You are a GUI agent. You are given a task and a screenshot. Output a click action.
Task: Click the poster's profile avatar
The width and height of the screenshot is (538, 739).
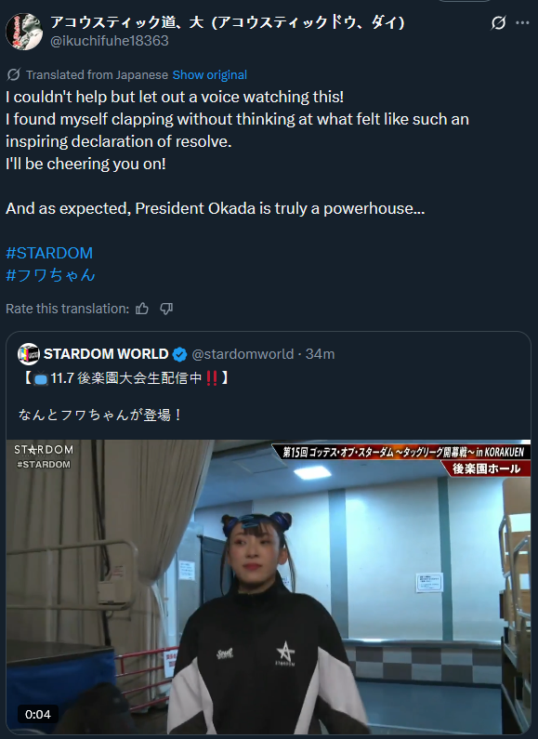point(24,31)
